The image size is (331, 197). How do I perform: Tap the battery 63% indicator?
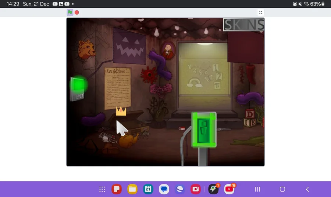click(317, 4)
